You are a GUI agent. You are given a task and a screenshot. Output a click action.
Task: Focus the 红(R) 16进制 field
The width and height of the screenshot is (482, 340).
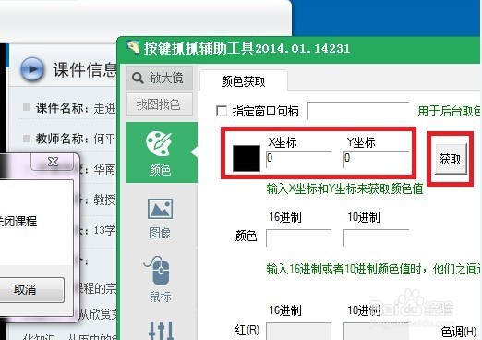[298, 331]
